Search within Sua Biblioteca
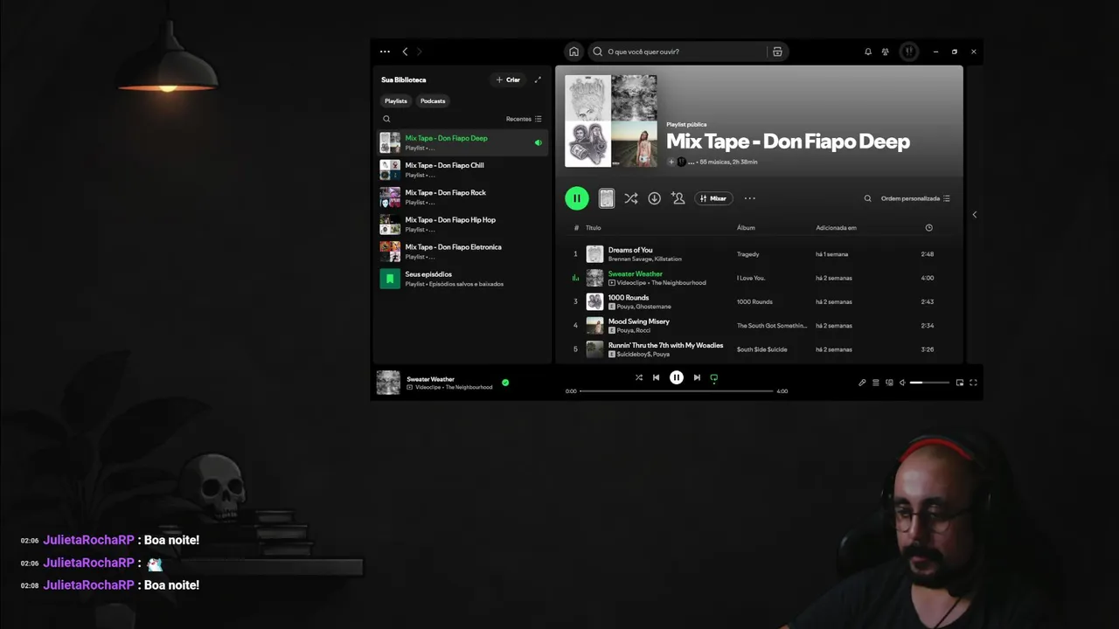Viewport: 1119px width, 629px height. point(386,119)
